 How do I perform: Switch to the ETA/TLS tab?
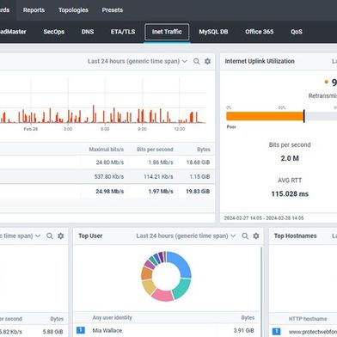coord(123,32)
